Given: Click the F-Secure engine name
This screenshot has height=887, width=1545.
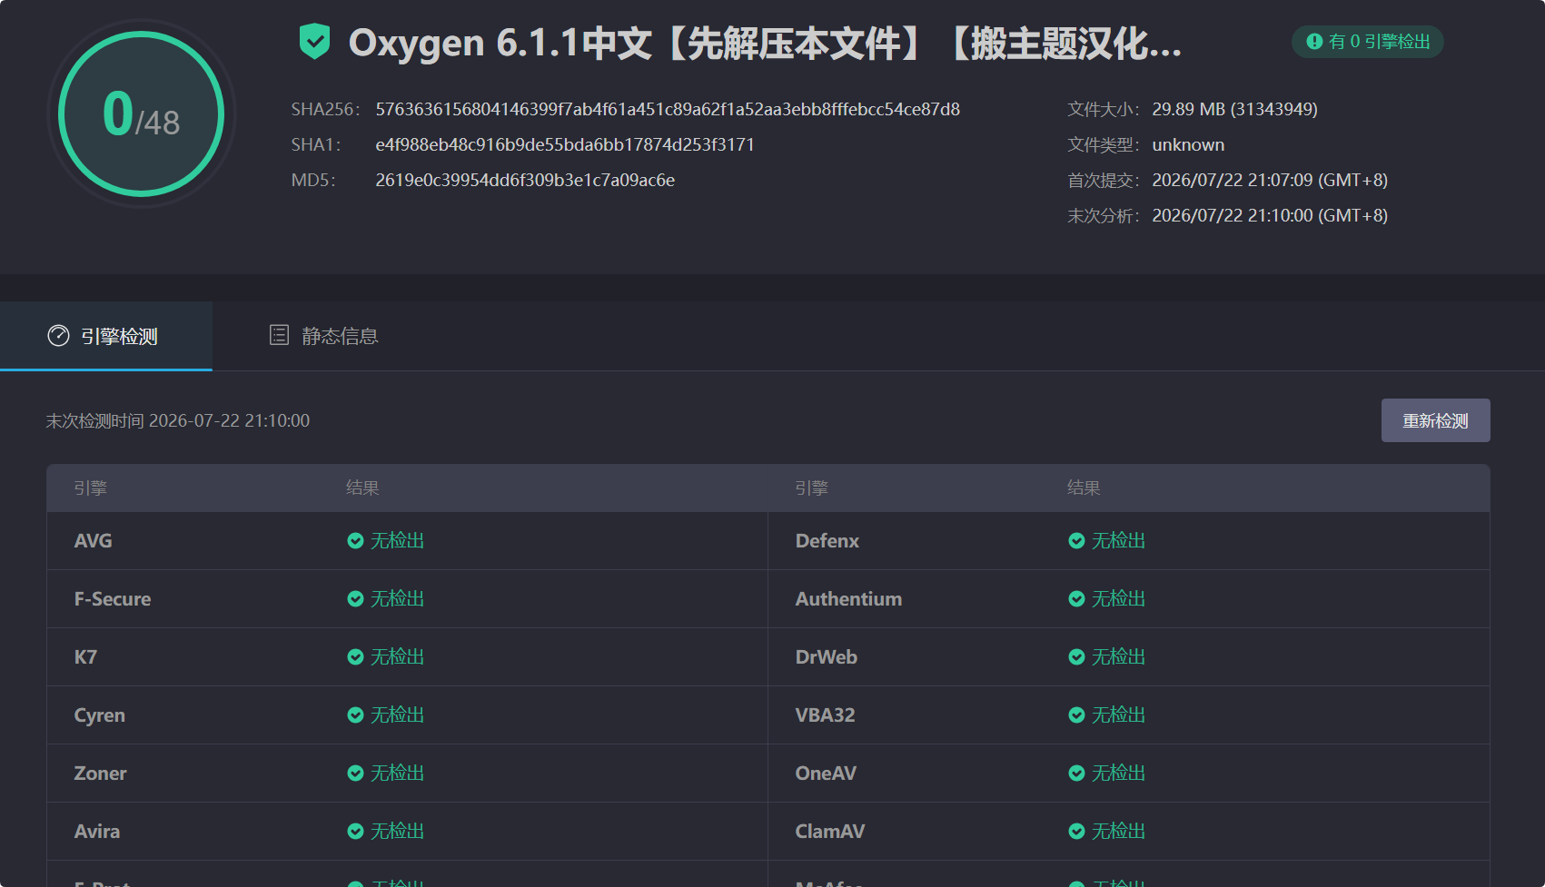Looking at the screenshot, I should 113,599.
